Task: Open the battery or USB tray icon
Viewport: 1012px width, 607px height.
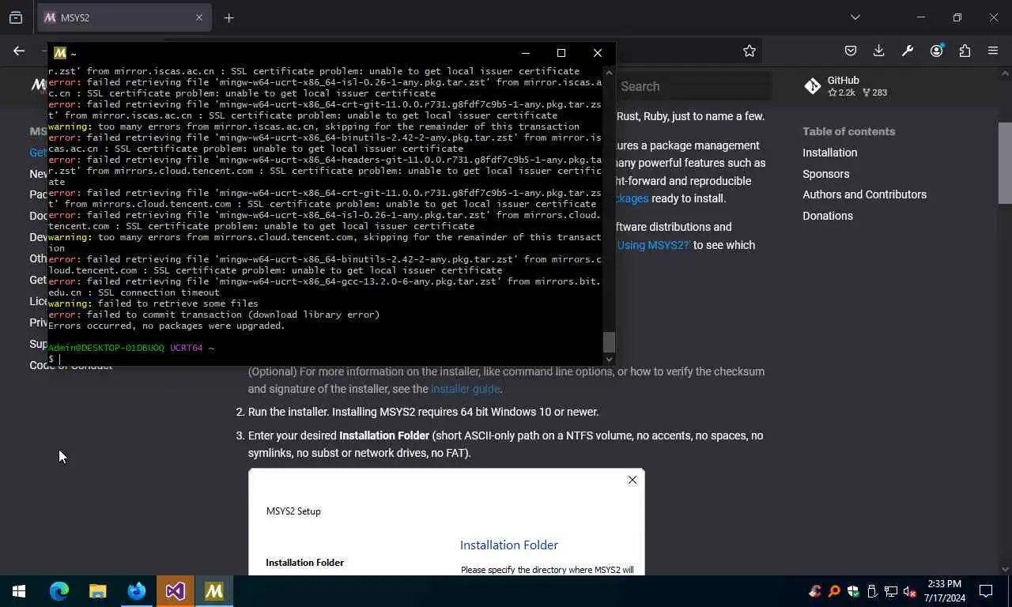Action: point(872,591)
